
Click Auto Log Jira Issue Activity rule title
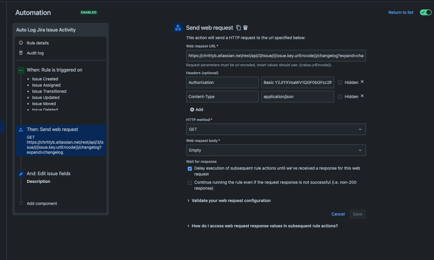click(x=46, y=30)
